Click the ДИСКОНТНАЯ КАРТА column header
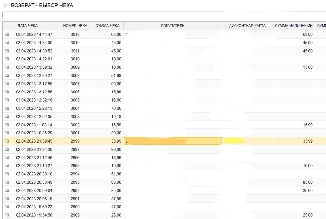The width and height of the screenshot is (326, 219). tap(247, 26)
